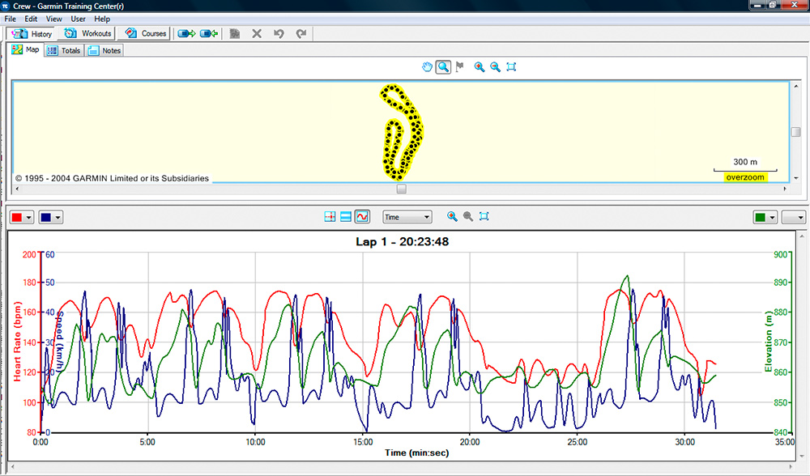The width and height of the screenshot is (810, 476).
Task: Open the green graph series dropdown
Action: tap(772, 217)
